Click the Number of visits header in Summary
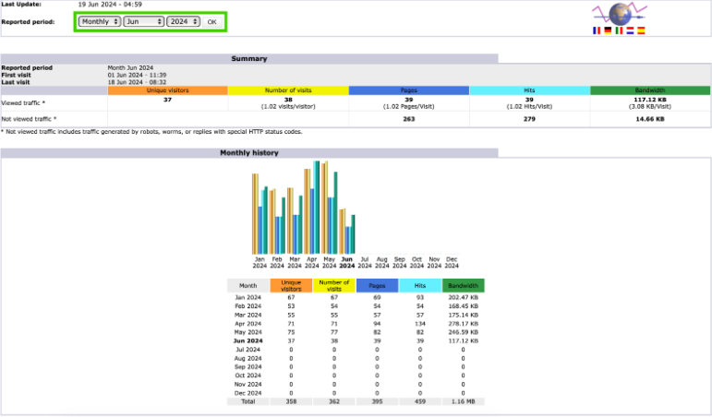712x417 pixels. pyautogui.click(x=288, y=90)
